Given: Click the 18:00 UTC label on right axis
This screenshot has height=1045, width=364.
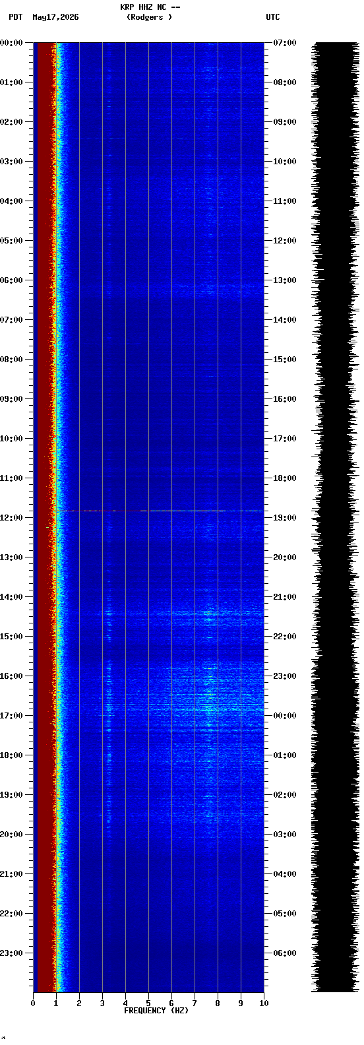Looking at the screenshot, I should click(x=285, y=478).
